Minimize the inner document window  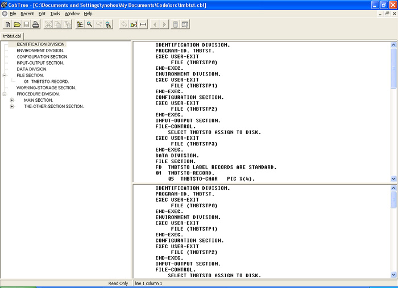tap(380, 14)
